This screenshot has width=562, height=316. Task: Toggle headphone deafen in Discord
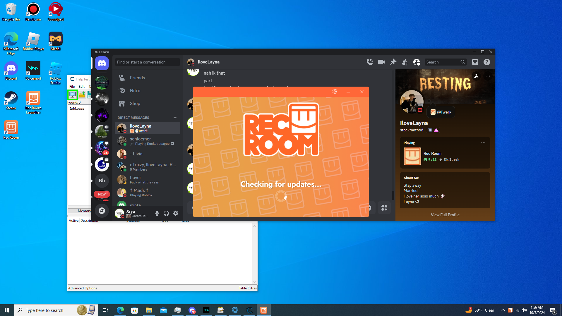tap(166, 214)
